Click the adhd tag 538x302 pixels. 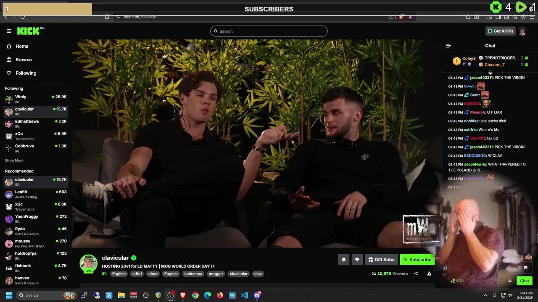137,274
